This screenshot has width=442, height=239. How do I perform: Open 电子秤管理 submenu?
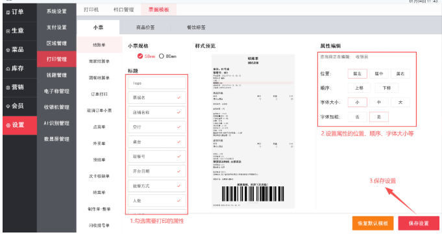click(x=56, y=91)
